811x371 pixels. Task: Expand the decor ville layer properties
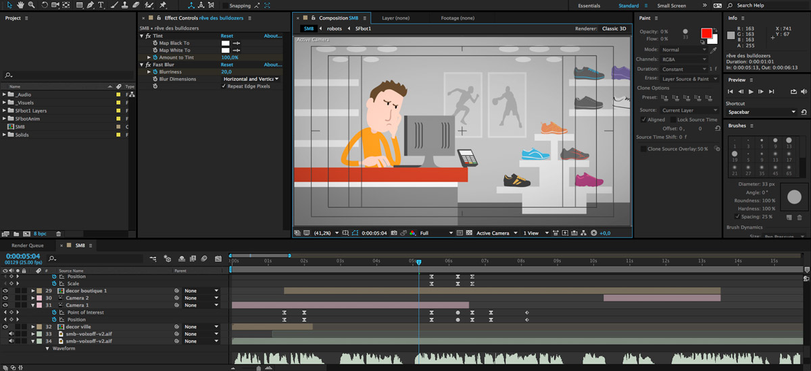(33, 327)
